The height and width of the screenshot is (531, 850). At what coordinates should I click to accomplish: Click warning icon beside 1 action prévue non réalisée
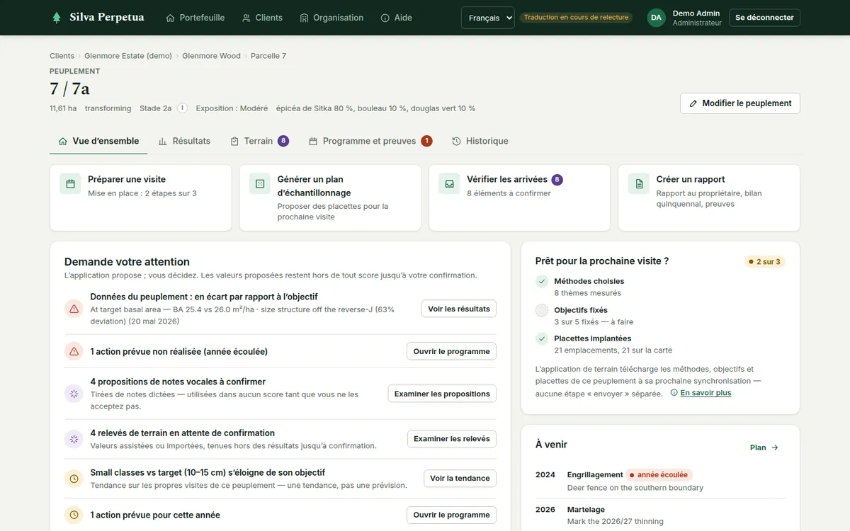[x=74, y=351]
